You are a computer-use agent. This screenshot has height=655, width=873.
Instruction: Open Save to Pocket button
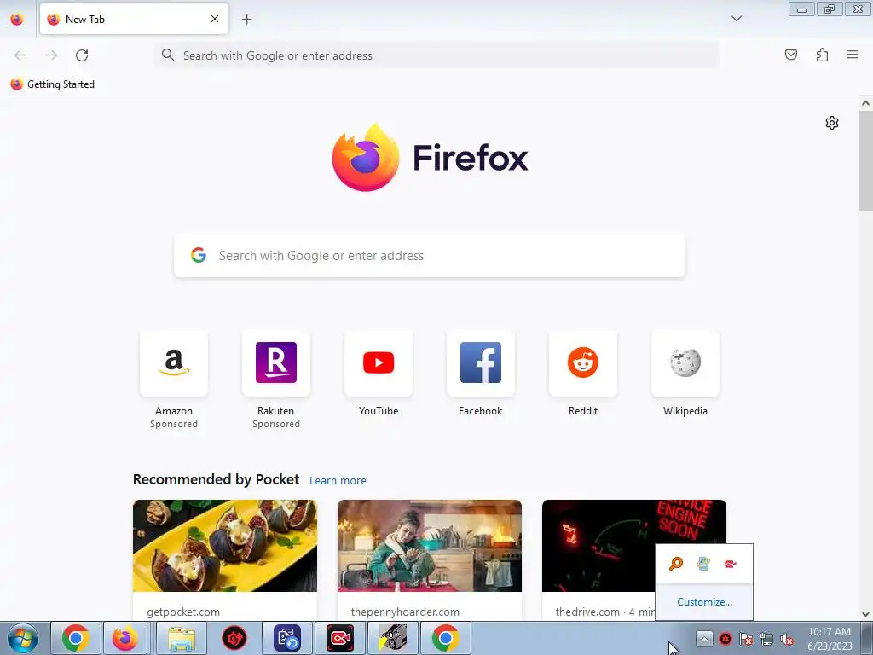point(790,55)
